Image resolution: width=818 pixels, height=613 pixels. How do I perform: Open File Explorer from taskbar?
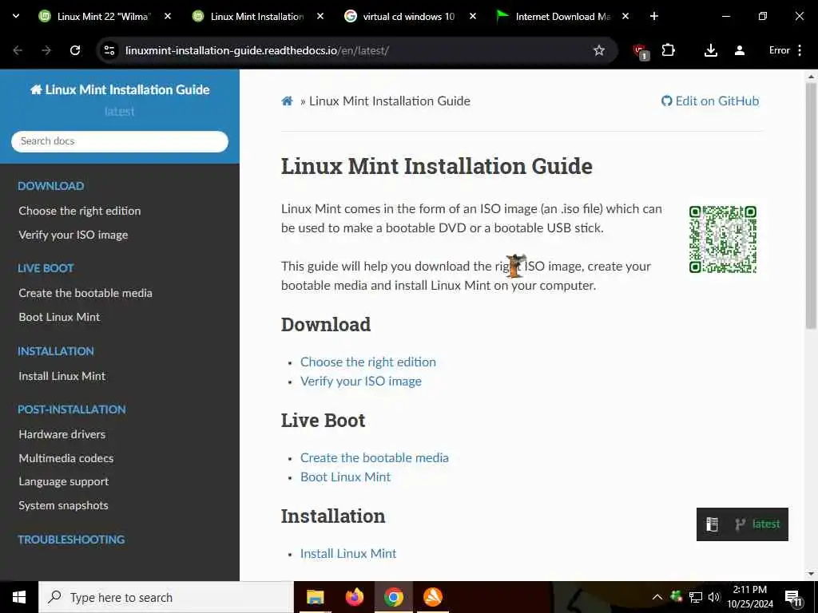pyautogui.click(x=315, y=597)
